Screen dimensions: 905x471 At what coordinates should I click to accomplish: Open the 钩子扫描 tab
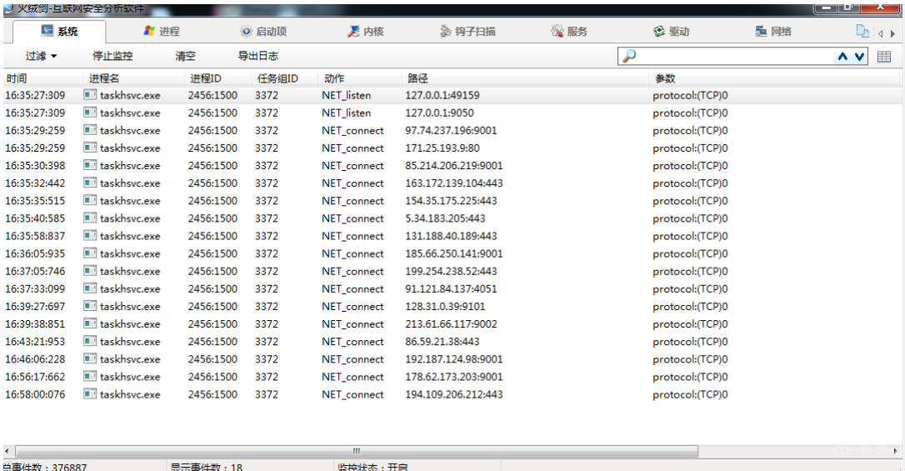[x=467, y=31]
